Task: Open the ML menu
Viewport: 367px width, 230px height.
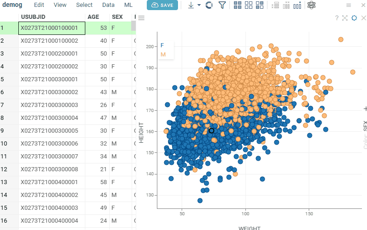Action: click(x=128, y=5)
